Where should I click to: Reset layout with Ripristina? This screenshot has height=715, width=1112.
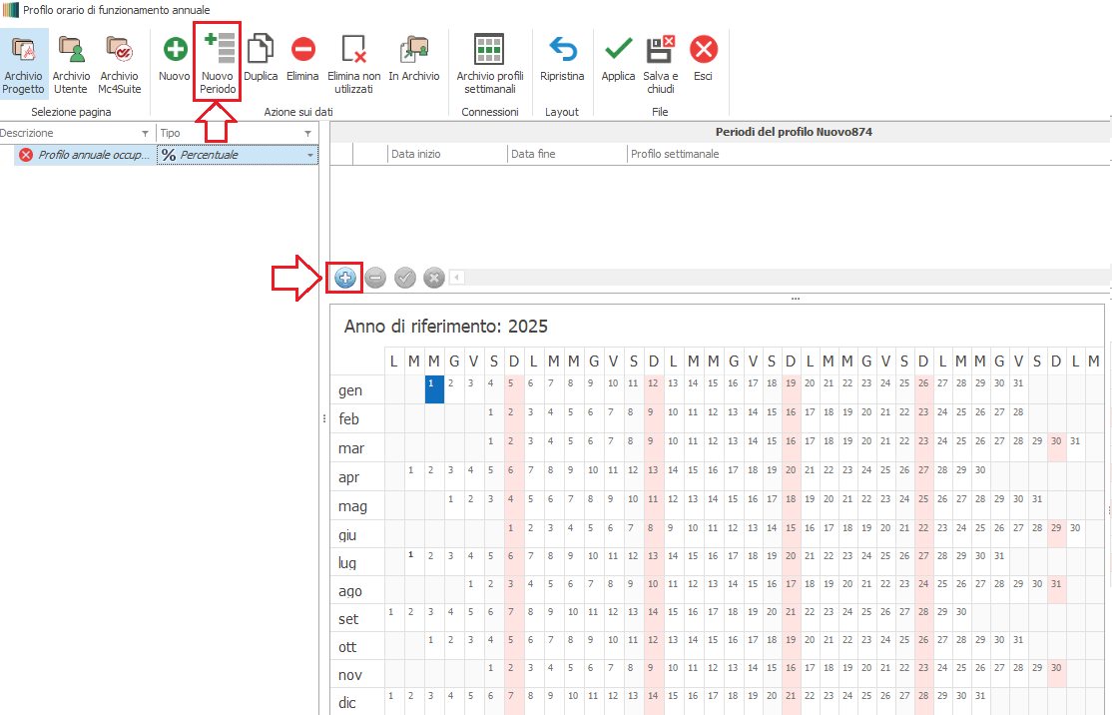coord(562,50)
